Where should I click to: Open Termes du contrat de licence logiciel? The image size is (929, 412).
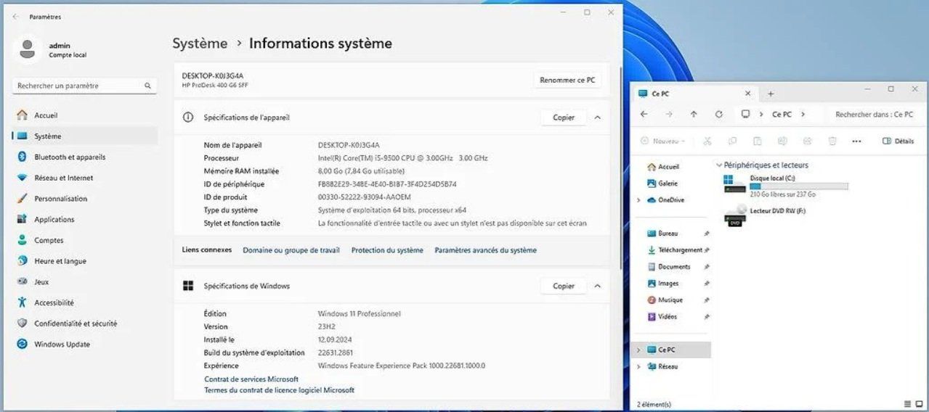click(x=280, y=390)
